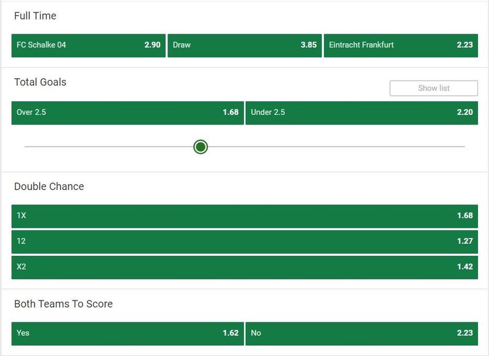This screenshot has width=489, height=356.
Task: Select the Draw outcome at 3.85
Action: click(x=244, y=45)
